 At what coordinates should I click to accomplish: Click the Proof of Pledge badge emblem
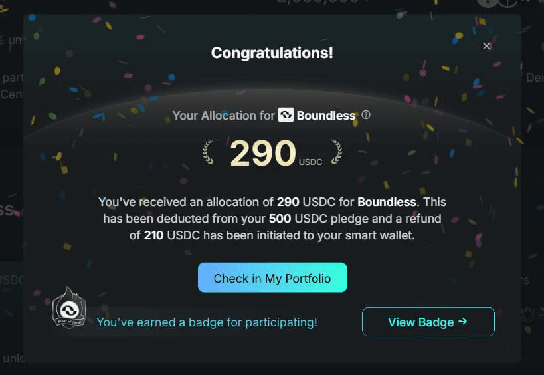coord(69,307)
